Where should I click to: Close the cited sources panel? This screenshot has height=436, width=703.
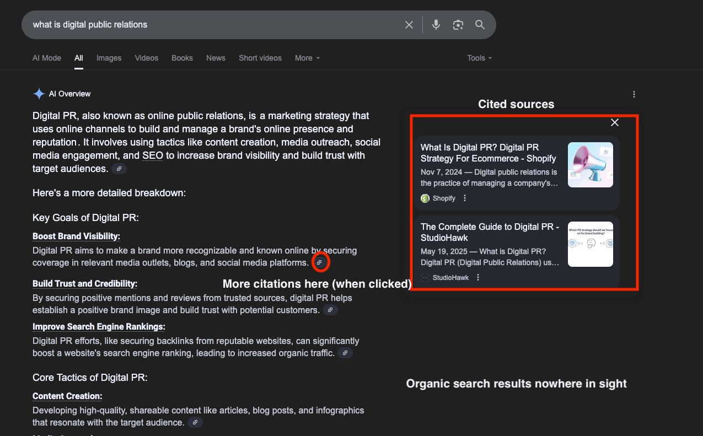tap(614, 122)
